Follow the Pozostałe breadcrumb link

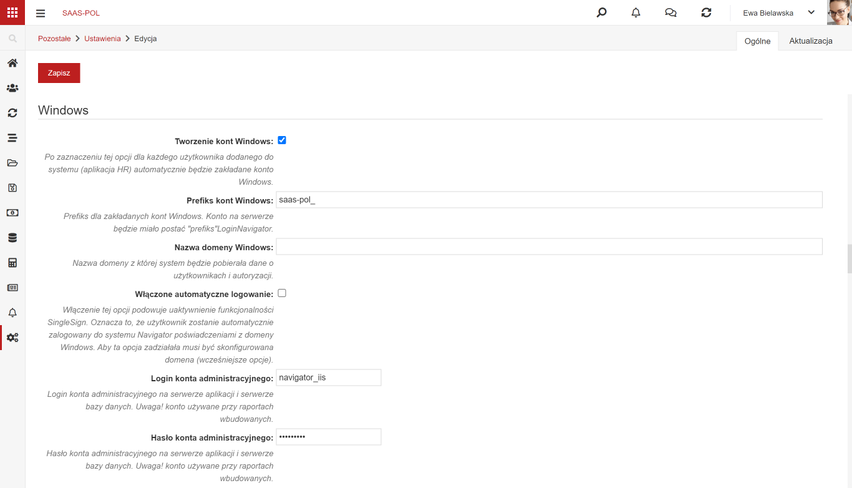click(54, 38)
